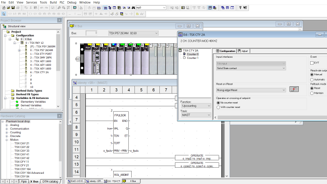The image size is (327, 184).
Task: Select the CTY 2A module in rack slot 6
Action: click(145, 59)
